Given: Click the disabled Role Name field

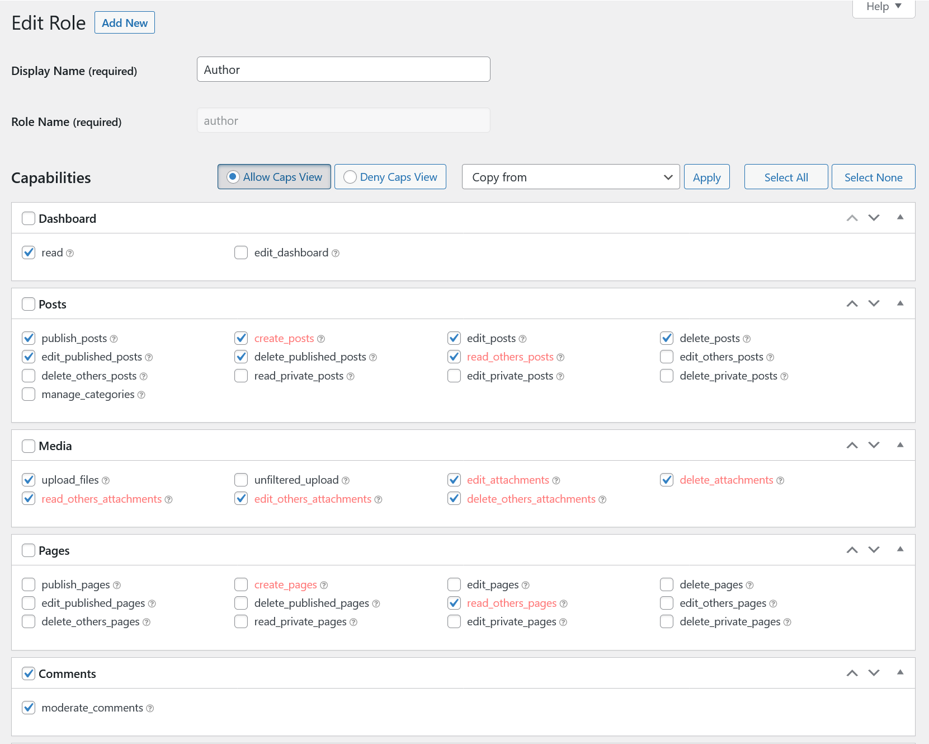Looking at the screenshot, I should (x=343, y=120).
